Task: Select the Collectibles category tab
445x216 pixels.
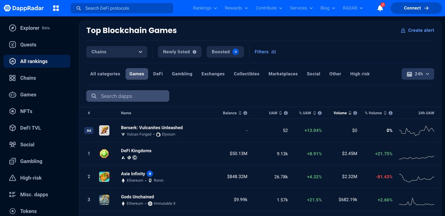Action: 247,74
